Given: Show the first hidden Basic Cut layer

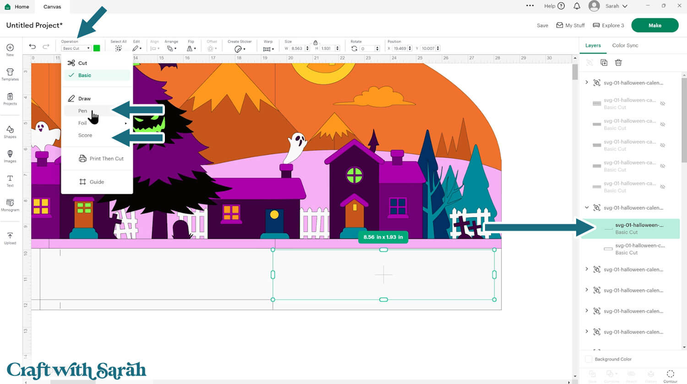Looking at the screenshot, I should pos(662,103).
